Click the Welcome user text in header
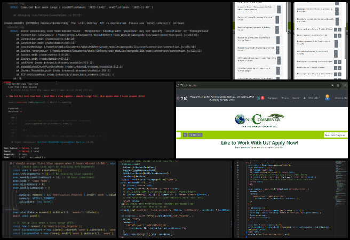The height and width of the screenshot is (240, 350). click(341, 98)
